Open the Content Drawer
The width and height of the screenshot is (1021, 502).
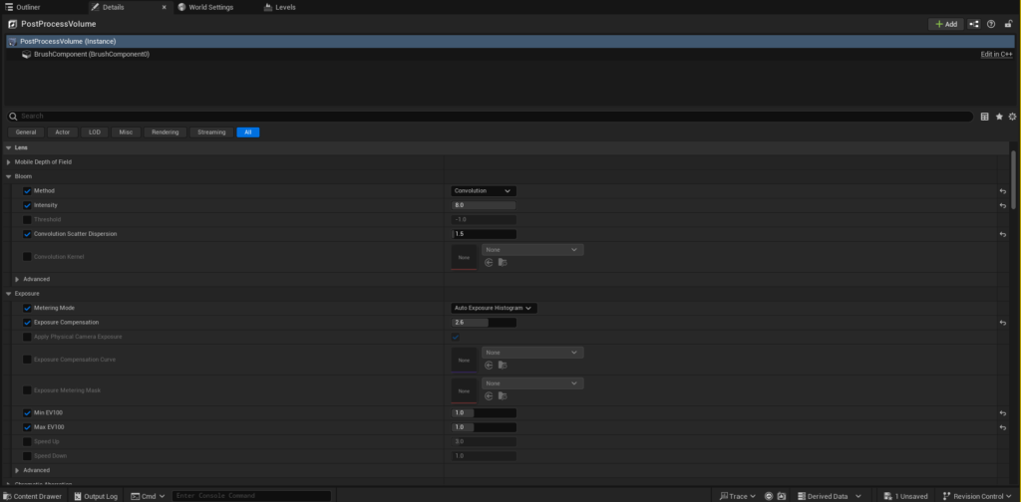[33, 496]
